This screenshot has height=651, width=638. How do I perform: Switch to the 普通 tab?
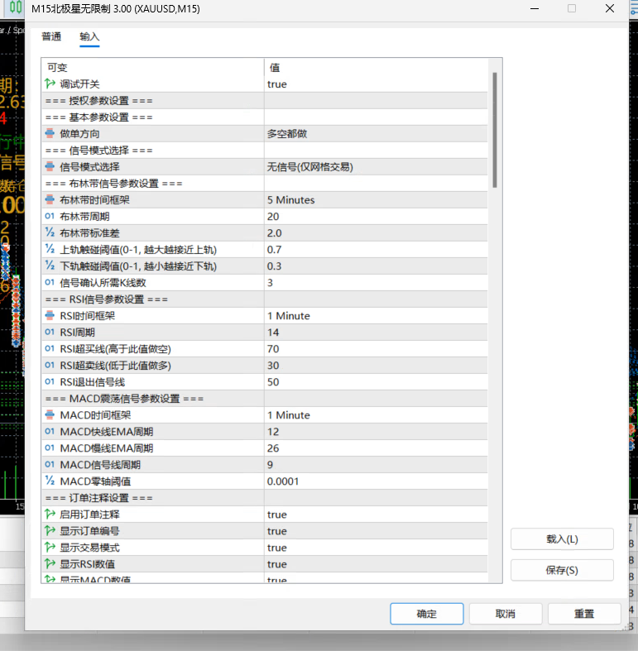coord(51,36)
